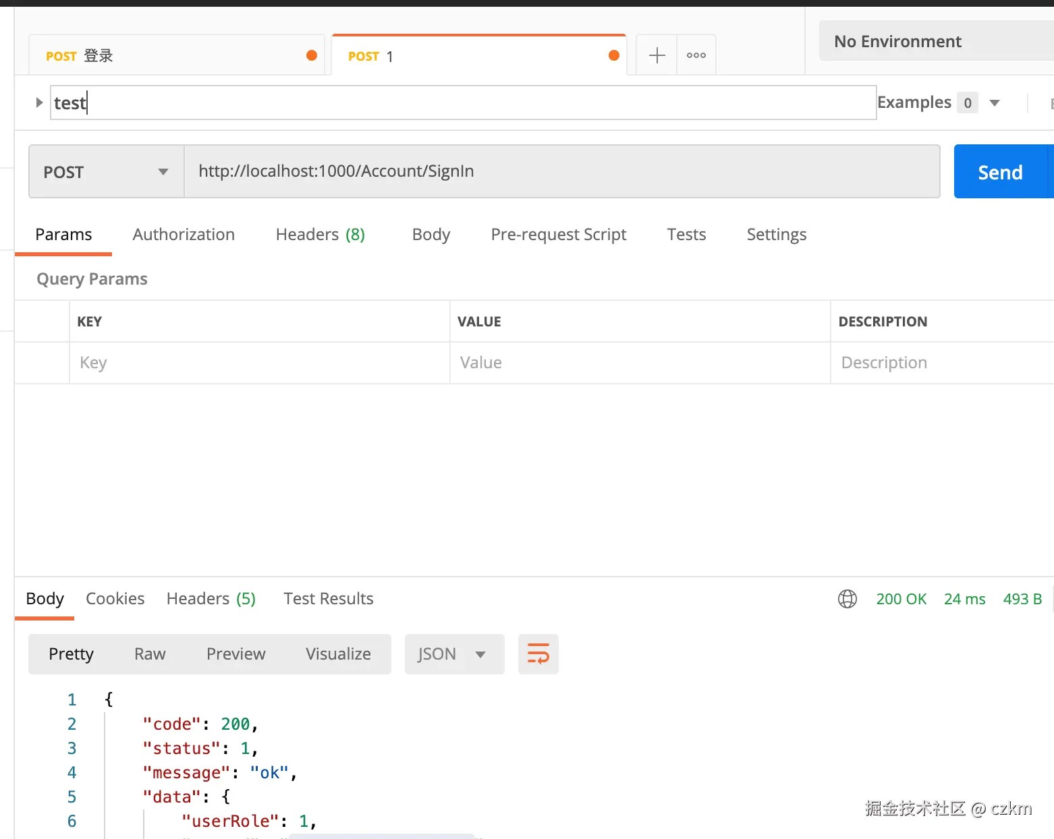
Task: Open the No Environment selector
Action: [x=937, y=41]
